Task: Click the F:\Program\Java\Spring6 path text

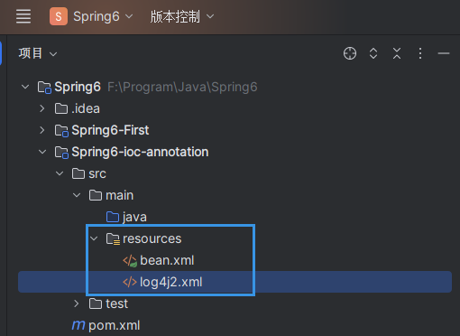Action: (x=182, y=88)
